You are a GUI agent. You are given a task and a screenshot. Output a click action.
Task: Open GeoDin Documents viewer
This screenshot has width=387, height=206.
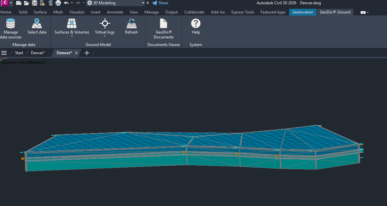164,29
